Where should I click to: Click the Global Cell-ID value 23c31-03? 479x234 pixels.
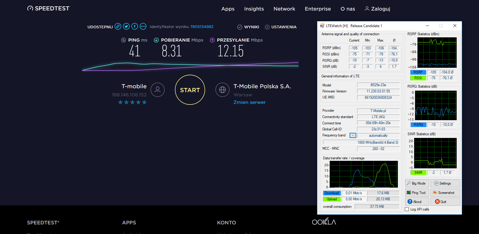click(378, 129)
